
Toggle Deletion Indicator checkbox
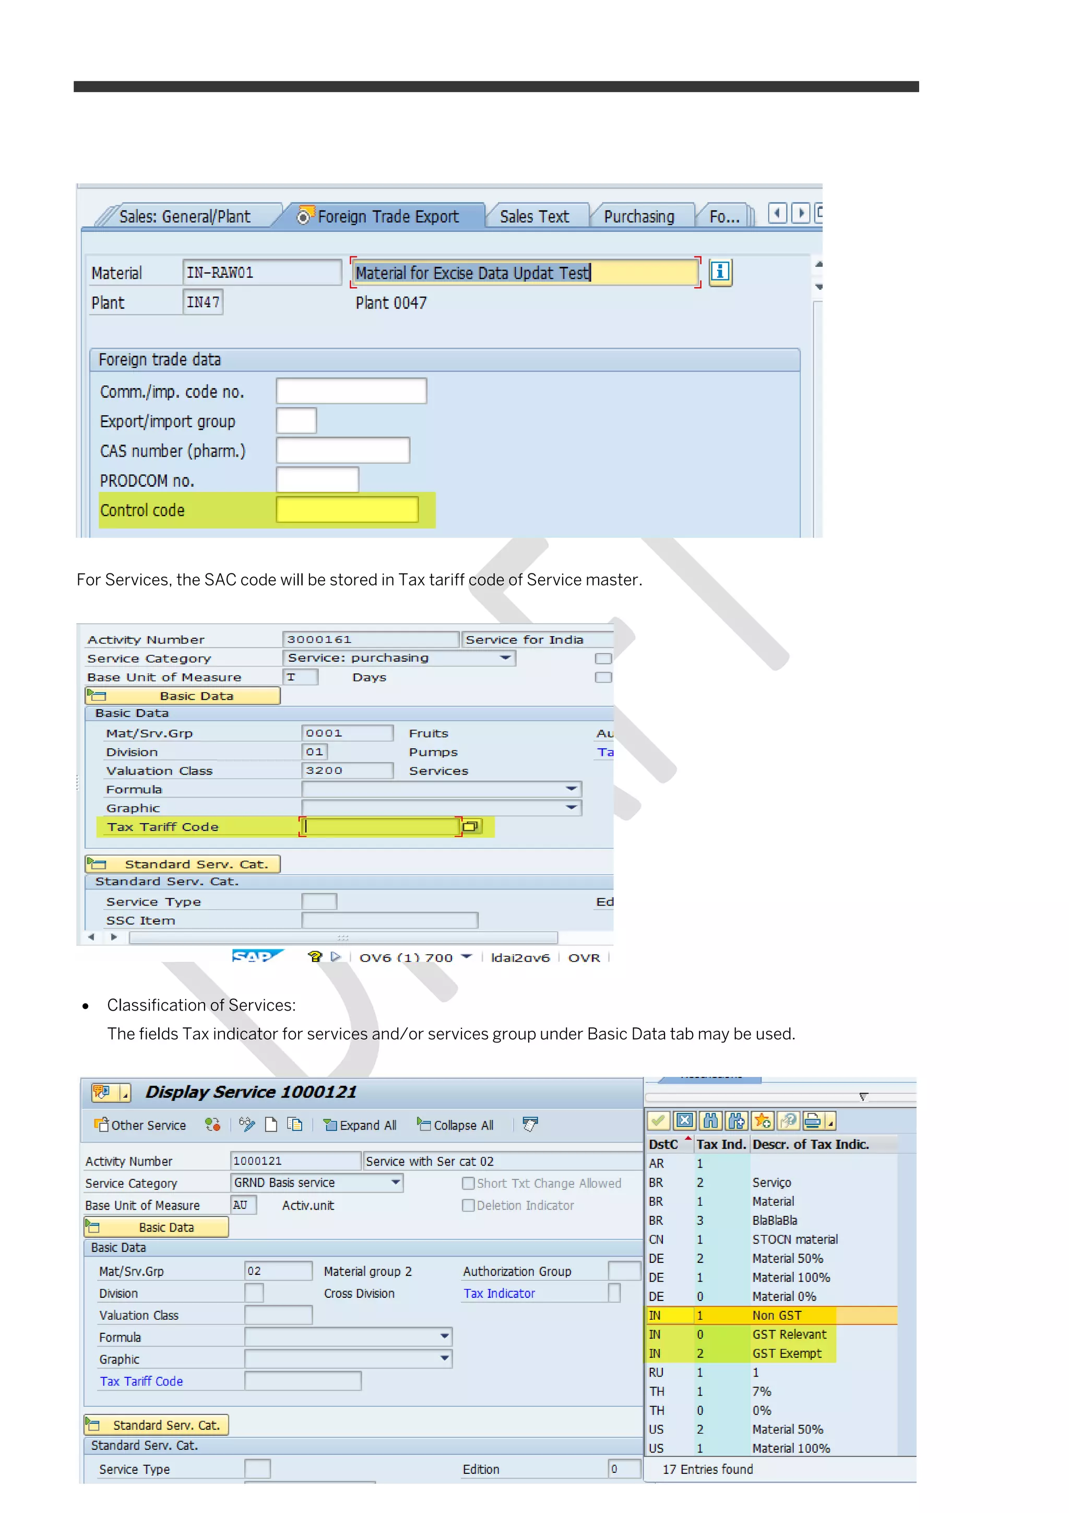click(x=468, y=1205)
